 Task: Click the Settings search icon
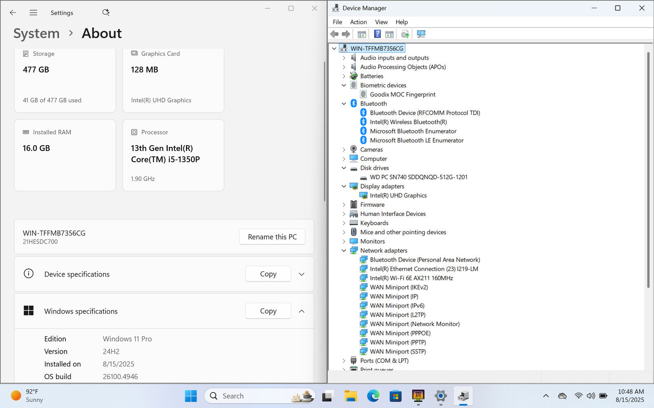coord(106,13)
